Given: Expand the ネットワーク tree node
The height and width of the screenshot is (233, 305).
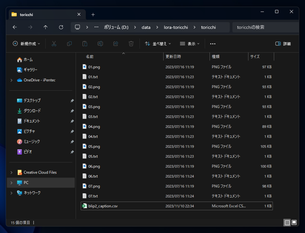Looking at the screenshot, I should tap(11, 193).
